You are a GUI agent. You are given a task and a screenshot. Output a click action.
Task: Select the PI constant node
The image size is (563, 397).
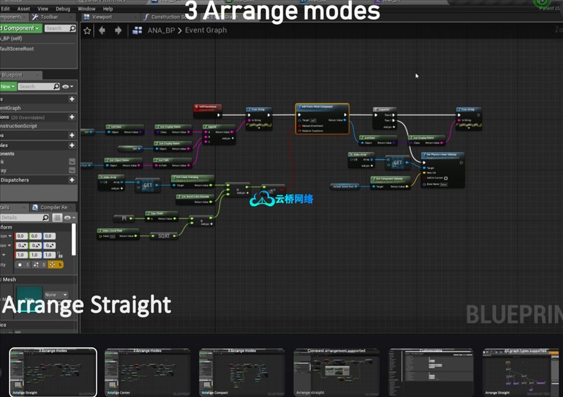pyautogui.click(x=123, y=218)
